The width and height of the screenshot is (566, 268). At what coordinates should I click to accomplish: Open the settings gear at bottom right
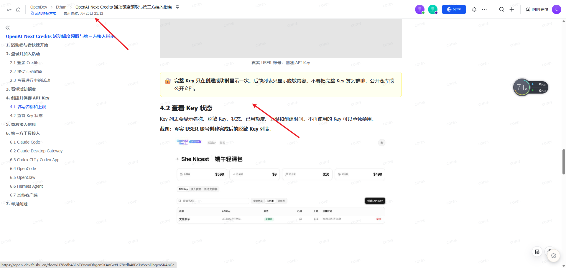click(554, 256)
